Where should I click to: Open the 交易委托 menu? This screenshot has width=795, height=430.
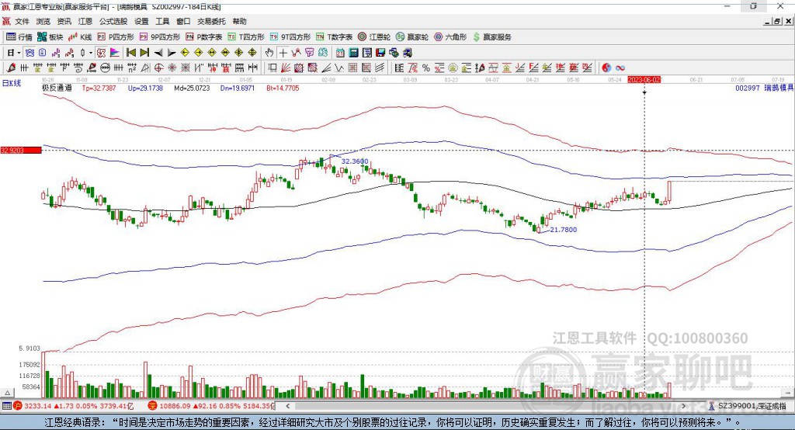[211, 21]
